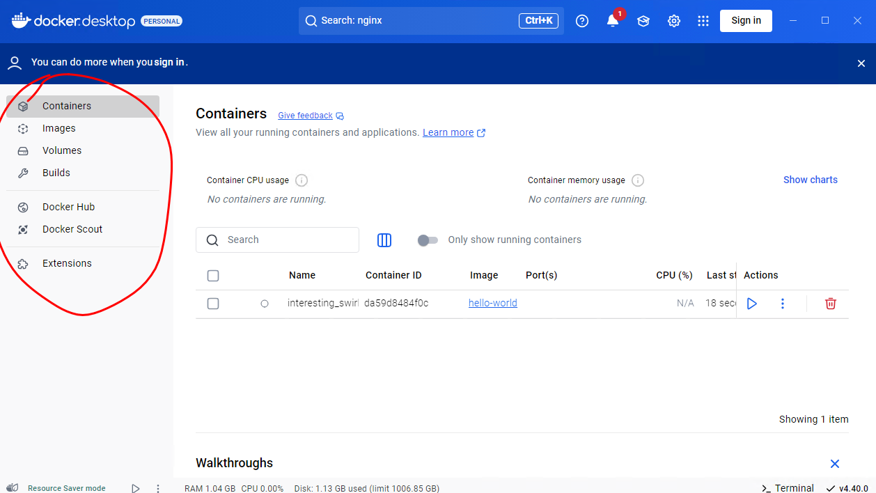The image size is (876, 493).
Task: Open the manage columns icon beside search
Action: point(384,240)
